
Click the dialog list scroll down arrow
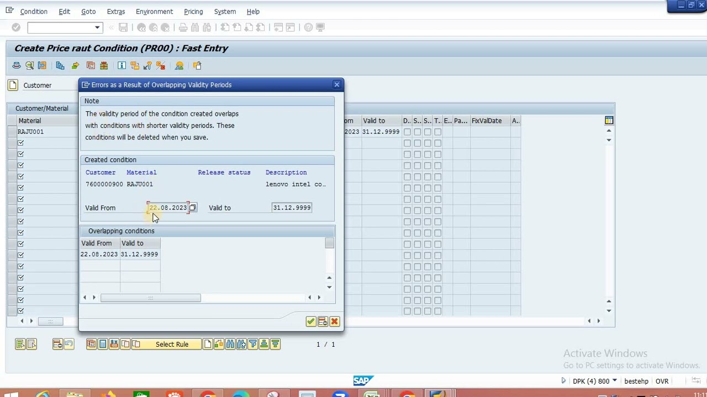[x=330, y=287]
